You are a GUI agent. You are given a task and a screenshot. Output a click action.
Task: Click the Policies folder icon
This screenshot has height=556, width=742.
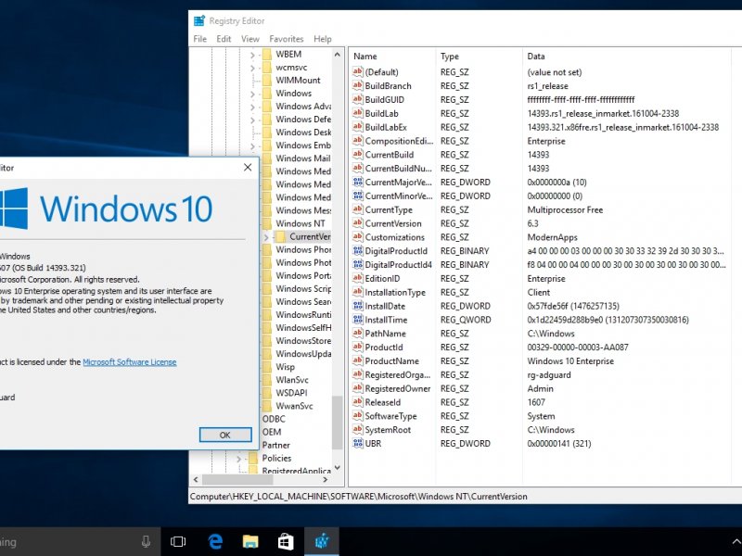coord(253,458)
